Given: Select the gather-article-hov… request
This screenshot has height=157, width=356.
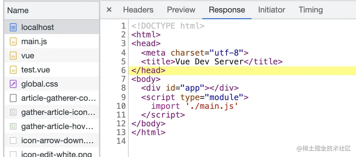Looking at the screenshot, I should point(52,126).
